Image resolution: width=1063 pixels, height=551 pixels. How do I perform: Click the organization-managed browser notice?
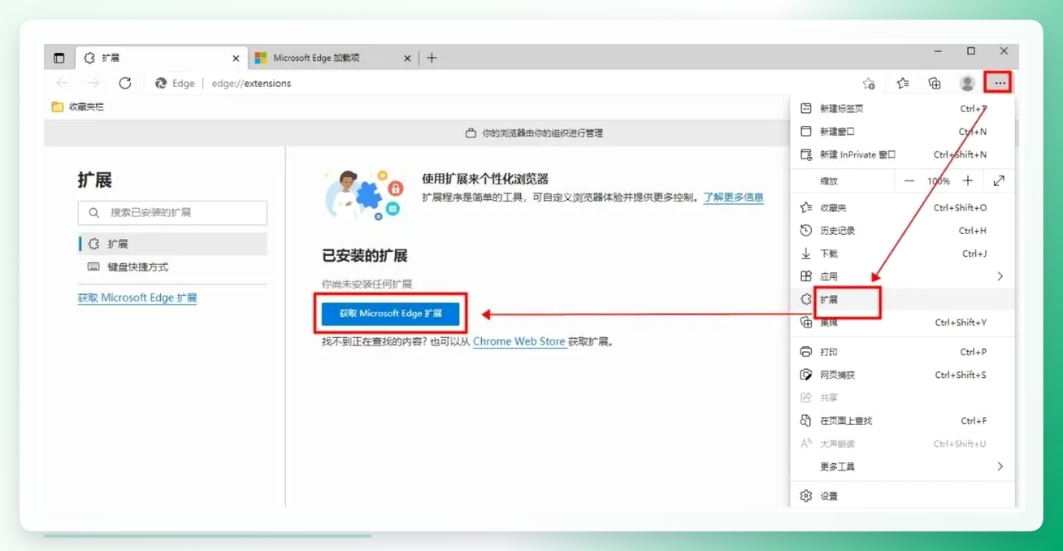coord(534,133)
